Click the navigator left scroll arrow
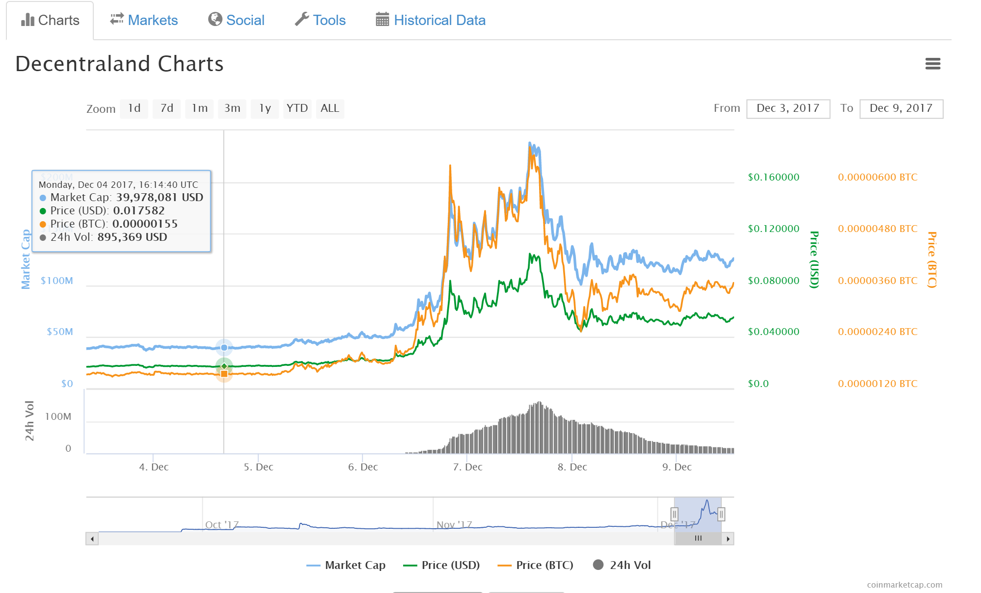Screen dimensions: 981x593 (92, 539)
